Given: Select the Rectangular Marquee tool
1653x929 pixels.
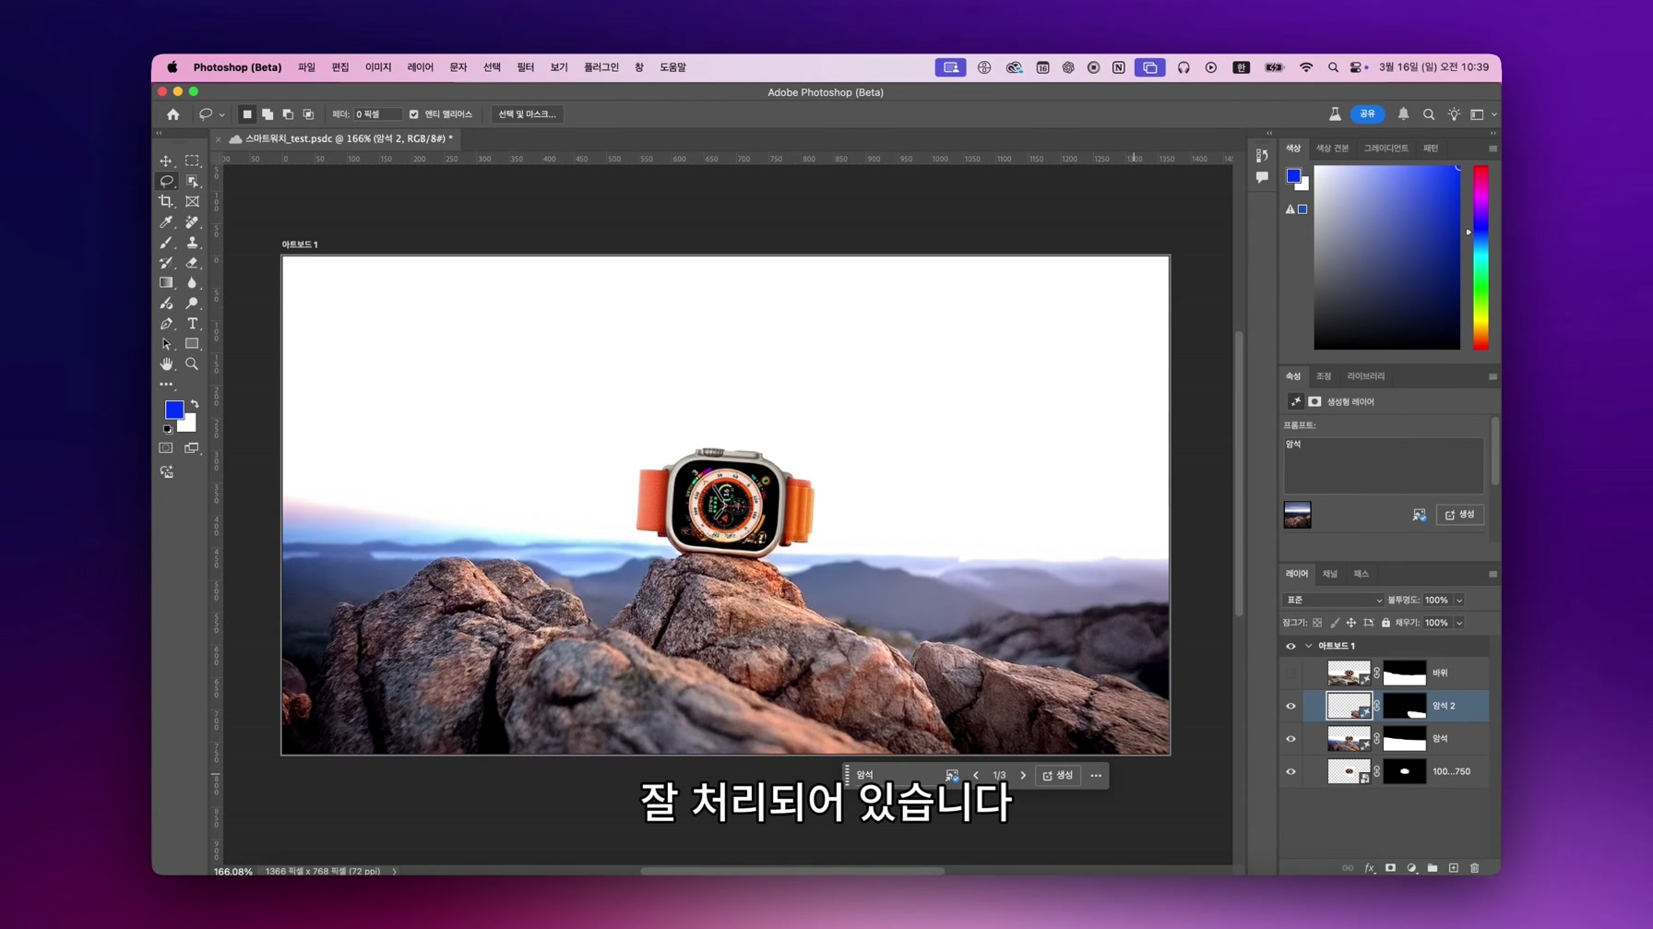Looking at the screenshot, I should pyautogui.click(x=192, y=161).
